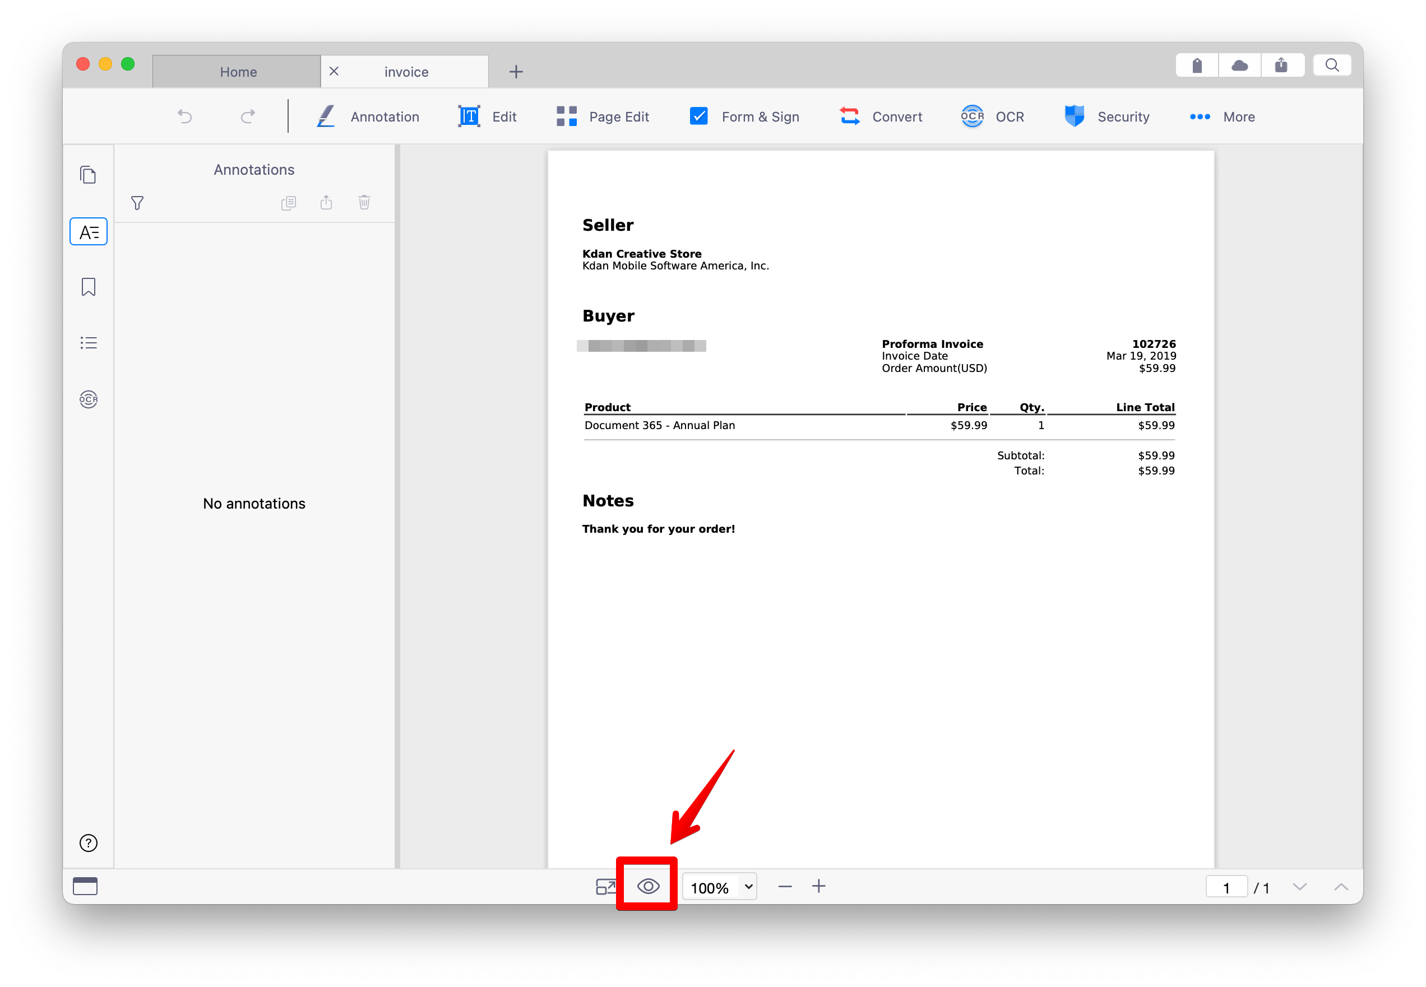
Task: Click the shopping bag store icon
Action: (x=1198, y=66)
